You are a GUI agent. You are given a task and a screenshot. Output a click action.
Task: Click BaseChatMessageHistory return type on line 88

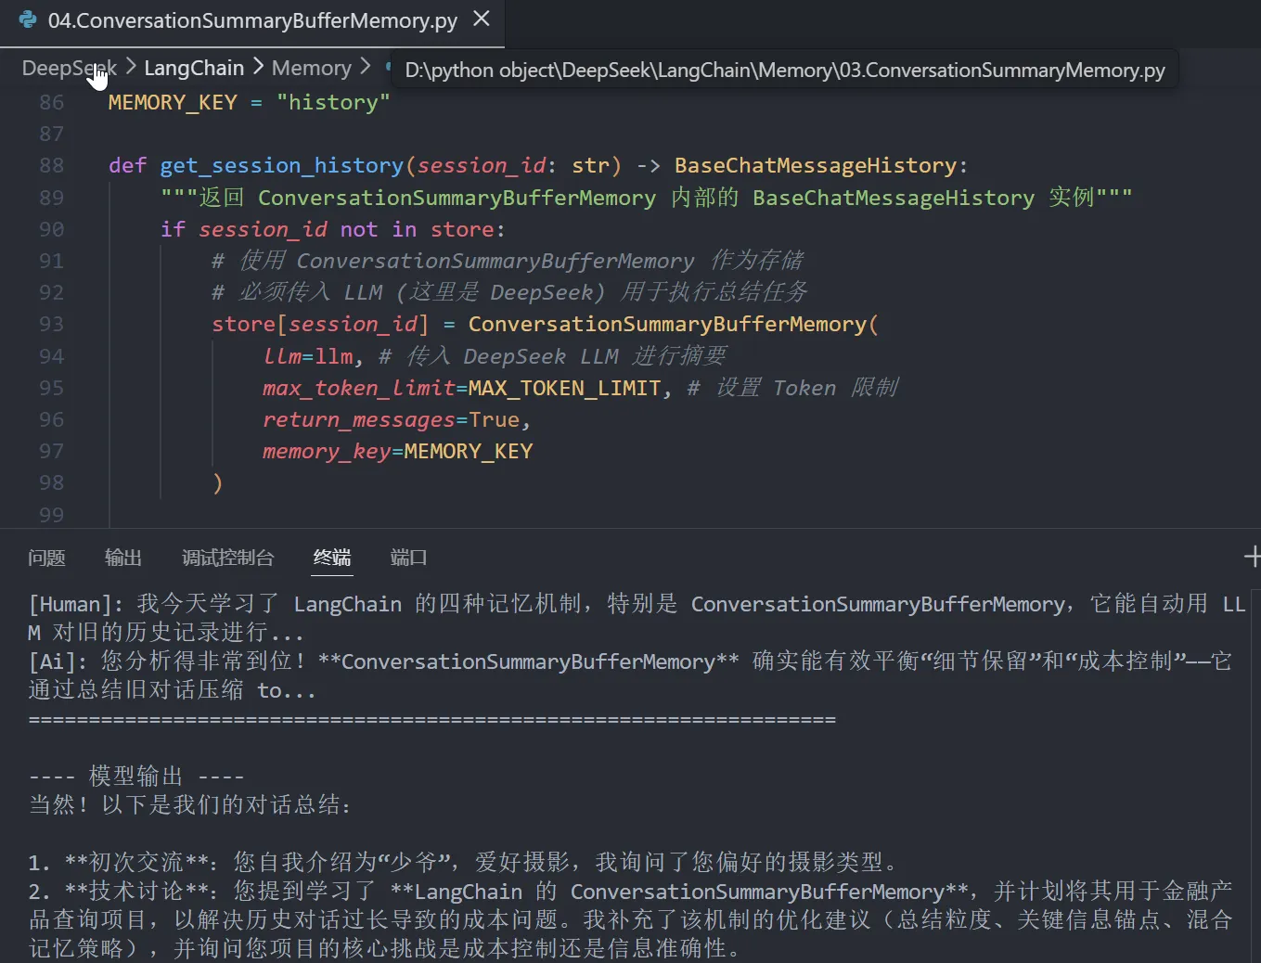[816, 166]
